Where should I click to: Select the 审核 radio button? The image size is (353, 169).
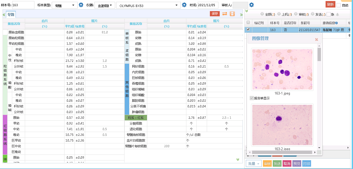pos(296,14)
